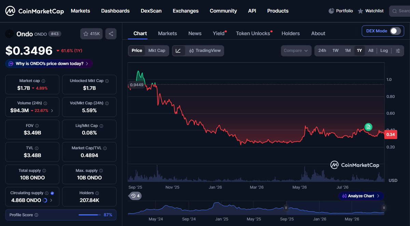
Task: Click TVL info icon
Action: pos(37,148)
